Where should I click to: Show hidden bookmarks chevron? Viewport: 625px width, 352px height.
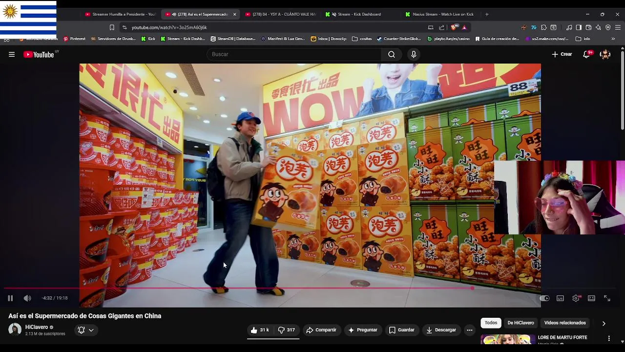[x=613, y=39]
